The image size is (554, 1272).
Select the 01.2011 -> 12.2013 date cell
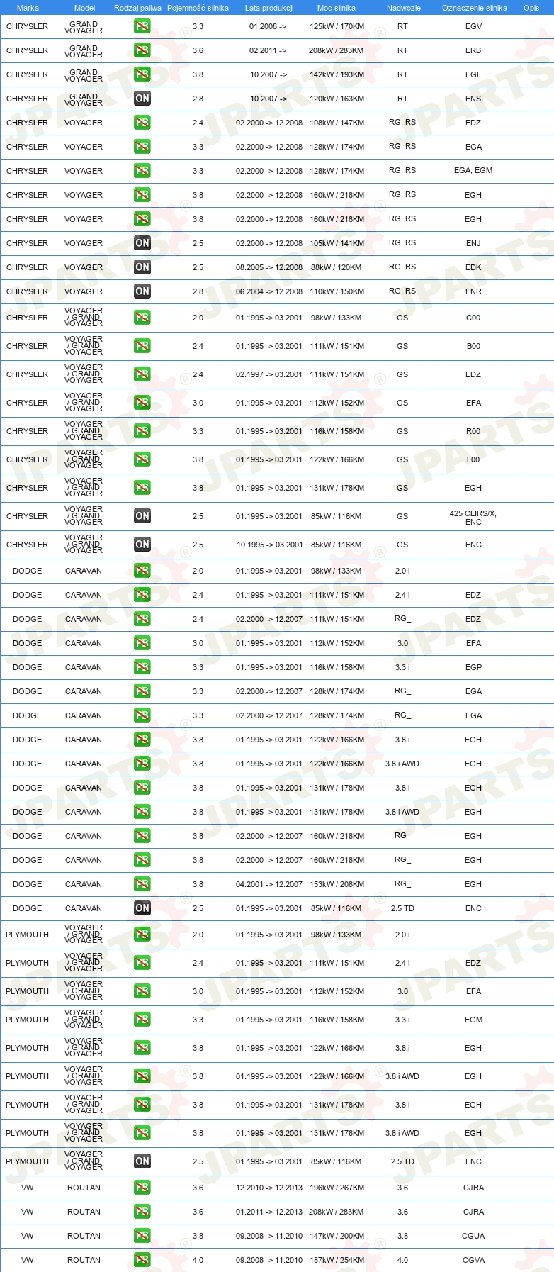[x=269, y=1212]
